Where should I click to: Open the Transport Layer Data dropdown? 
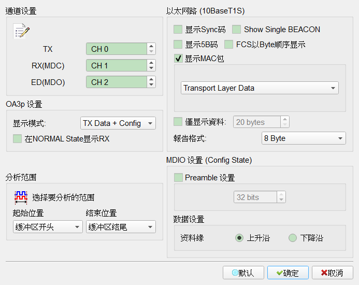pos(260,88)
